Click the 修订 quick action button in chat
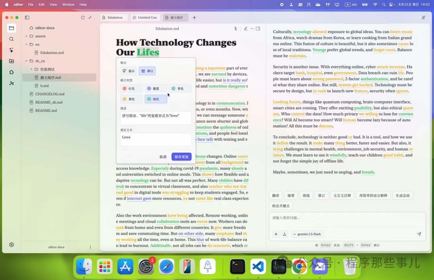The width and height of the screenshot is (434, 280). (x=321, y=195)
